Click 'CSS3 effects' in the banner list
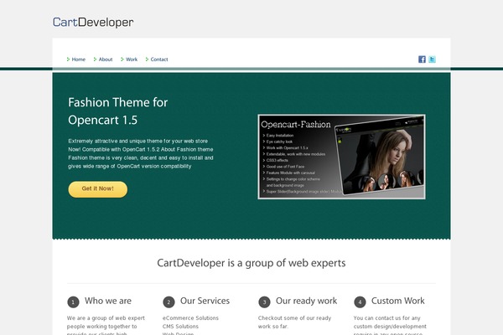The height and width of the screenshot is (335, 503). pyautogui.click(x=277, y=160)
